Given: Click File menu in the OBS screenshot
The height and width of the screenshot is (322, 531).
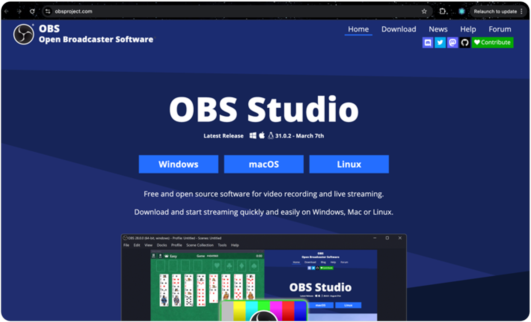Looking at the screenshot, I should coord(126,245).
